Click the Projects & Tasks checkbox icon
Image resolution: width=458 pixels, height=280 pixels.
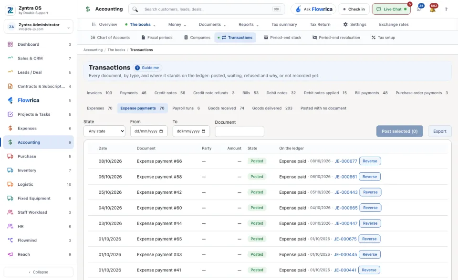click(x=10, y=114)
